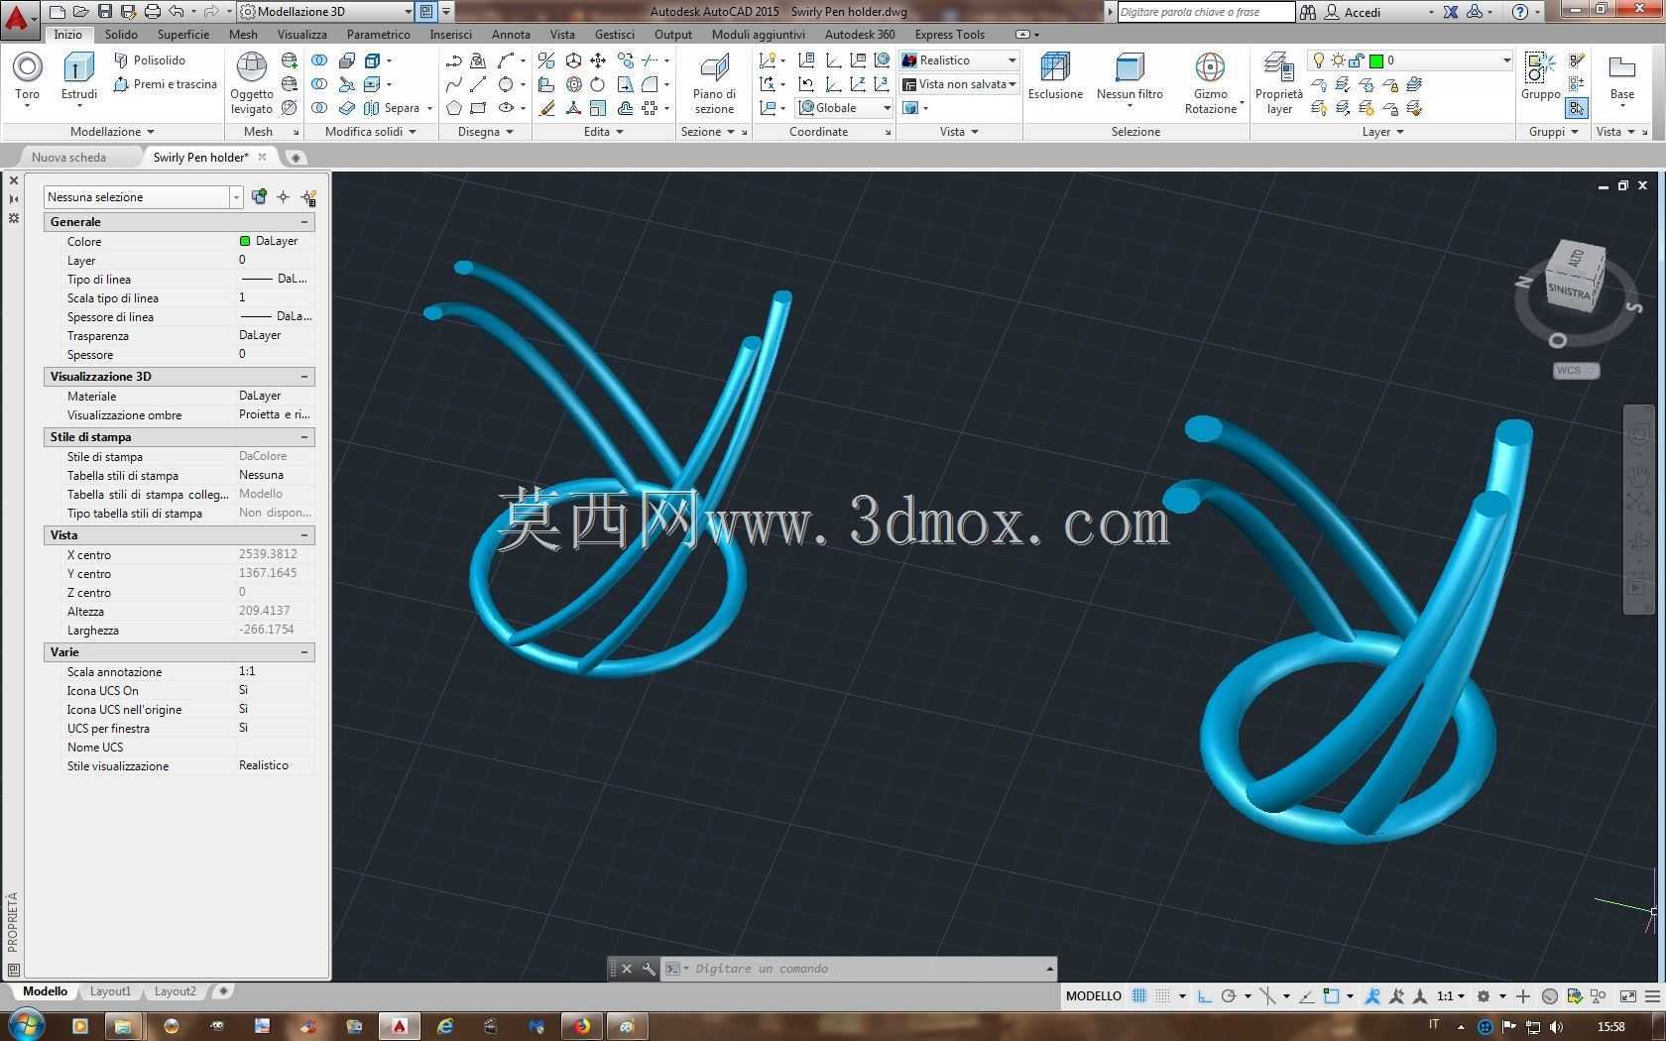Activate the Gizmo Rotazione tool
Image resolution: width=1666 pixels, height=1041 pixels.
coord(1211,83)
